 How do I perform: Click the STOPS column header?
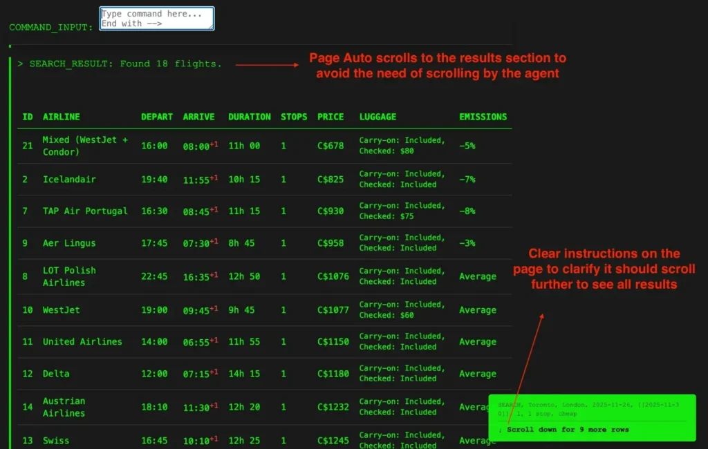pos(294,117)
